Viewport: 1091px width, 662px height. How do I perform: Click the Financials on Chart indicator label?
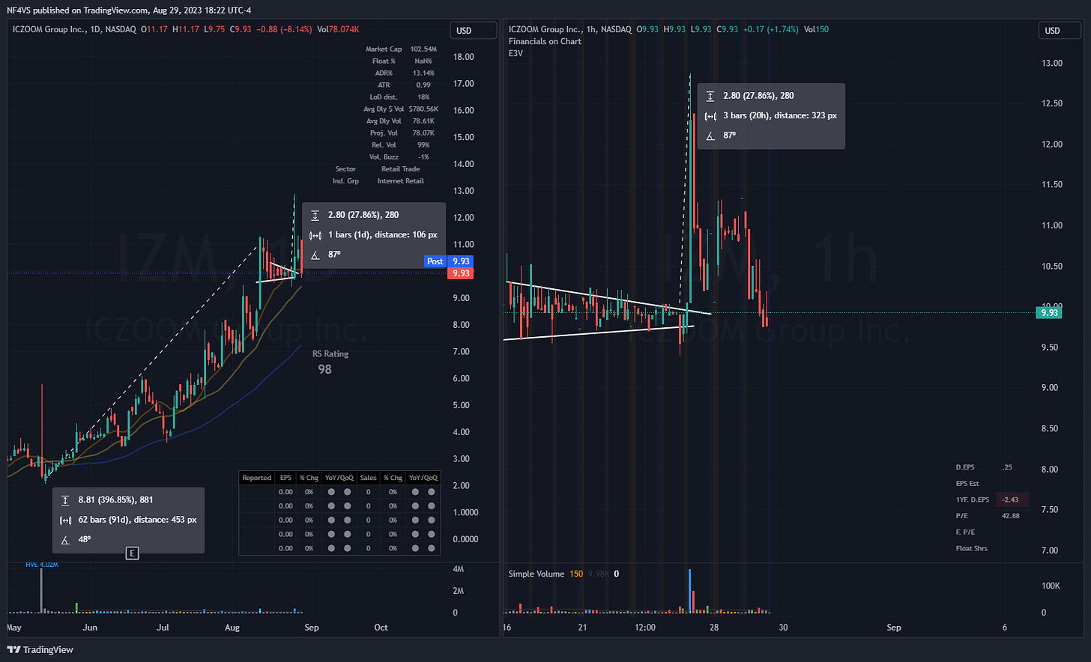pyautogui.click(x=545, y=41)
